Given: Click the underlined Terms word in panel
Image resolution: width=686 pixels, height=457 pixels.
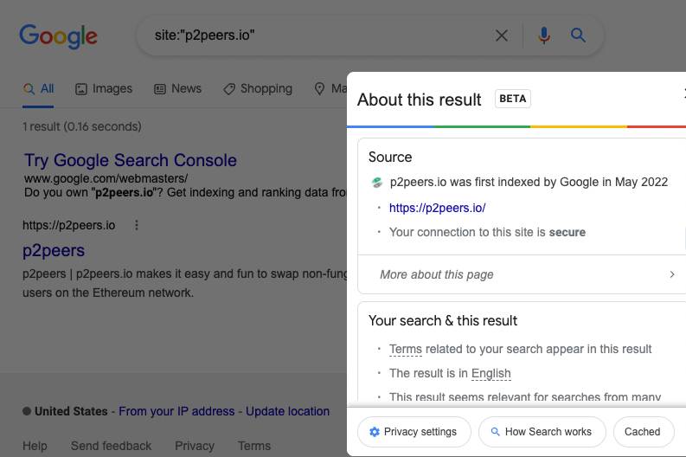Looking at the screenshot, I should (x=406, y=350).
